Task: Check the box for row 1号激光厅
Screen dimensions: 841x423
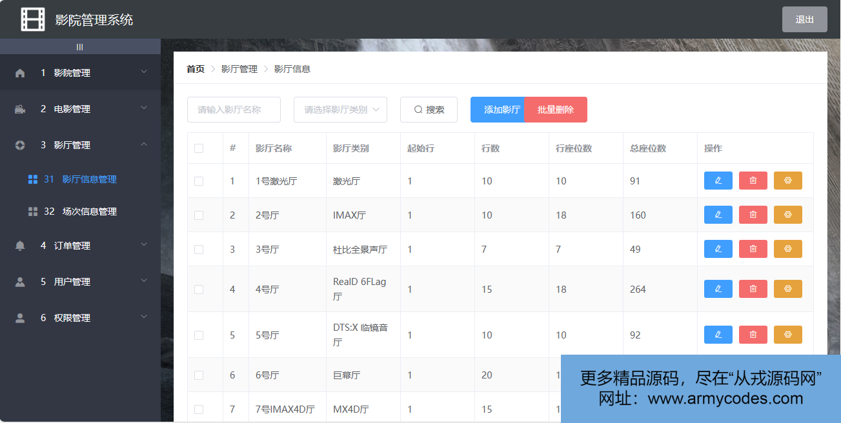Action: (x=199, y=181)
